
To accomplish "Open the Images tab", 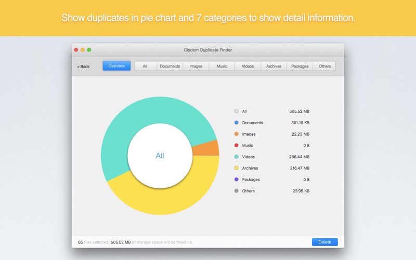I will tap(196, 67).
